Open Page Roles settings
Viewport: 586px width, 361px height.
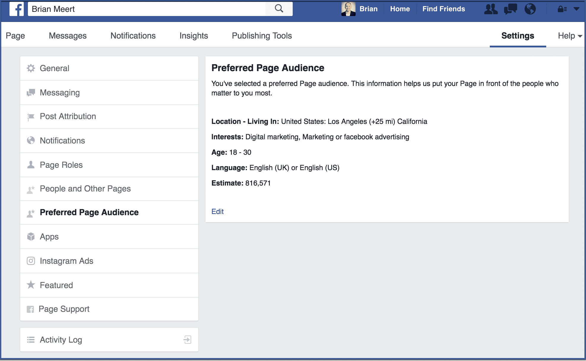click(109, 165)
